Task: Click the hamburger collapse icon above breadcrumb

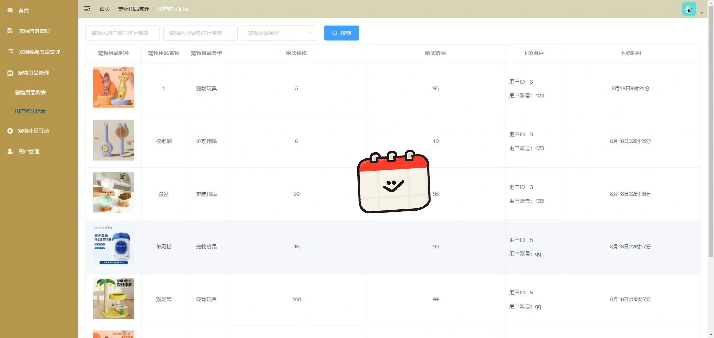Action: pyautogui.click(x=87, y=9)
